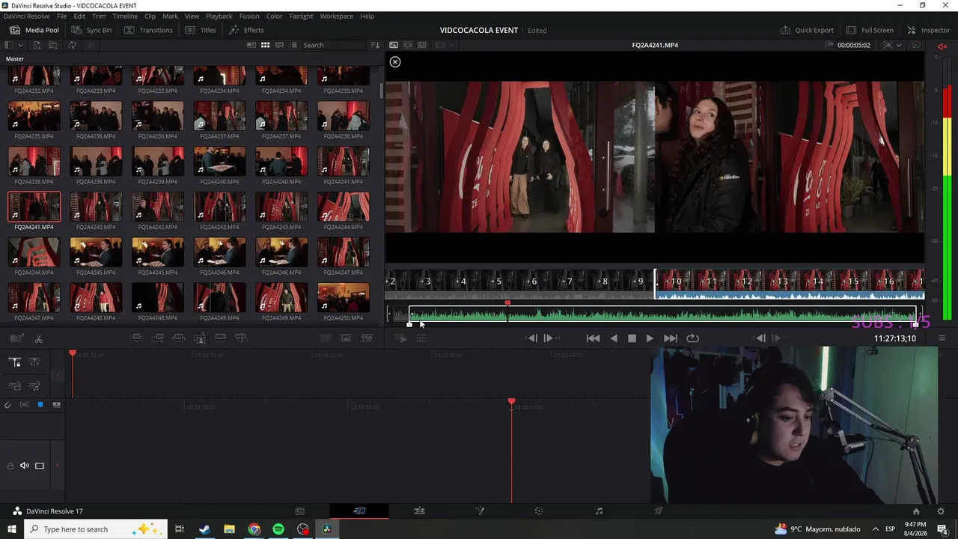
Task: Click the Quick Export button
Action: (x=807, y=30)
